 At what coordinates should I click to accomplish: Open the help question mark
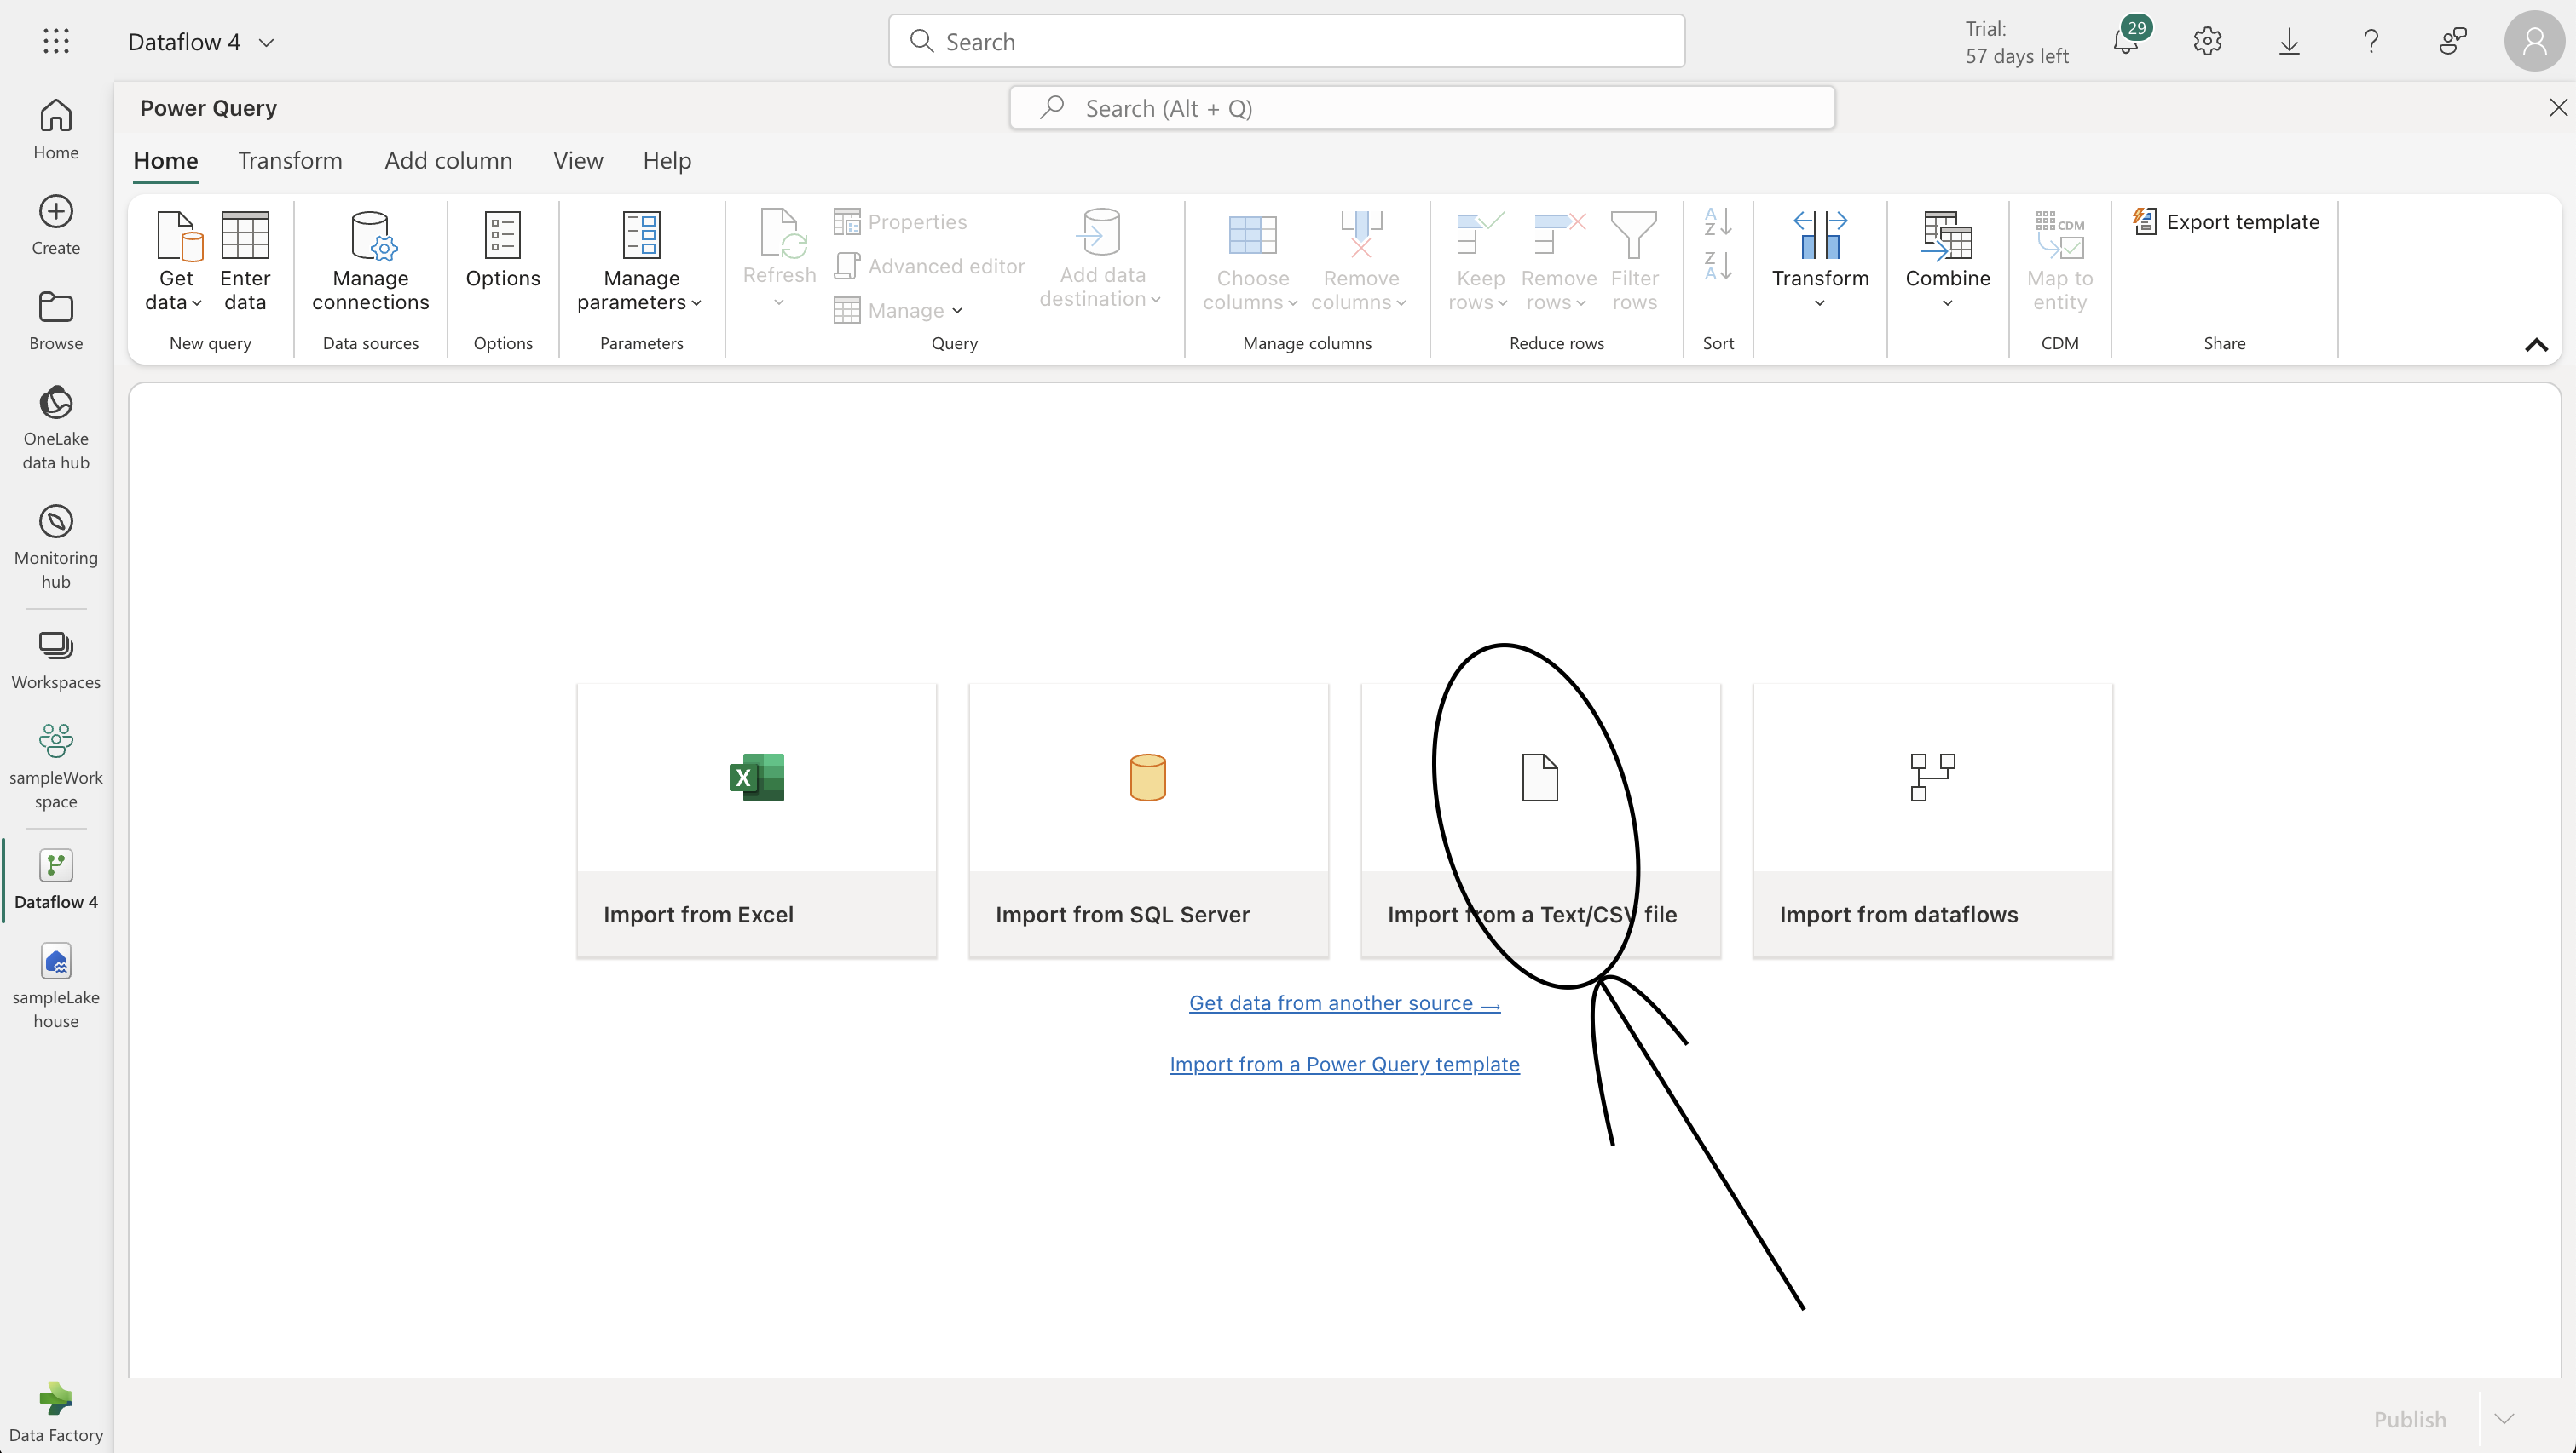click(2371, 41)
